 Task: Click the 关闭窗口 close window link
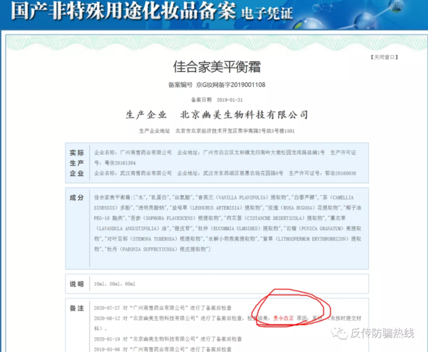point(384,56)
